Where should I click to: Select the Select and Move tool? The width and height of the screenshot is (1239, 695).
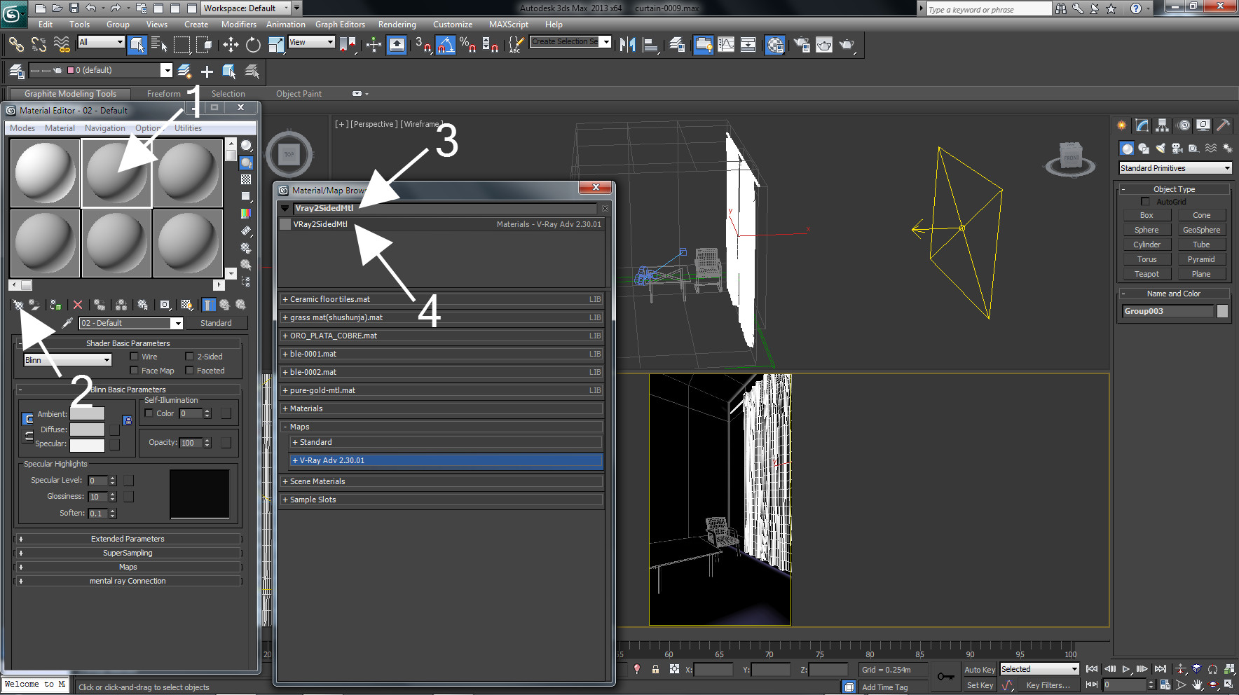231,45
